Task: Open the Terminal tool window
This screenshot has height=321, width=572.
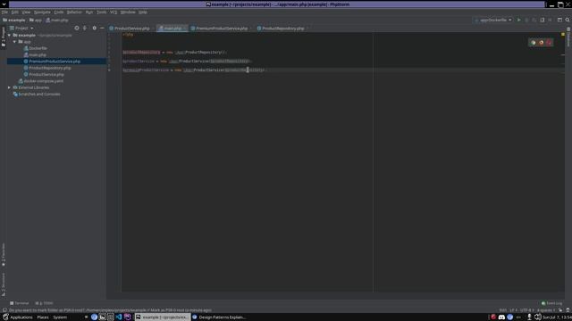Action: pyautogui.click(x=20, y=303)
